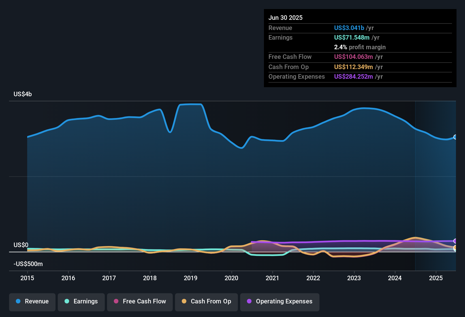Click the Operating Expenses label in tooltip
The image size is (465, 317).
[297, 76]
